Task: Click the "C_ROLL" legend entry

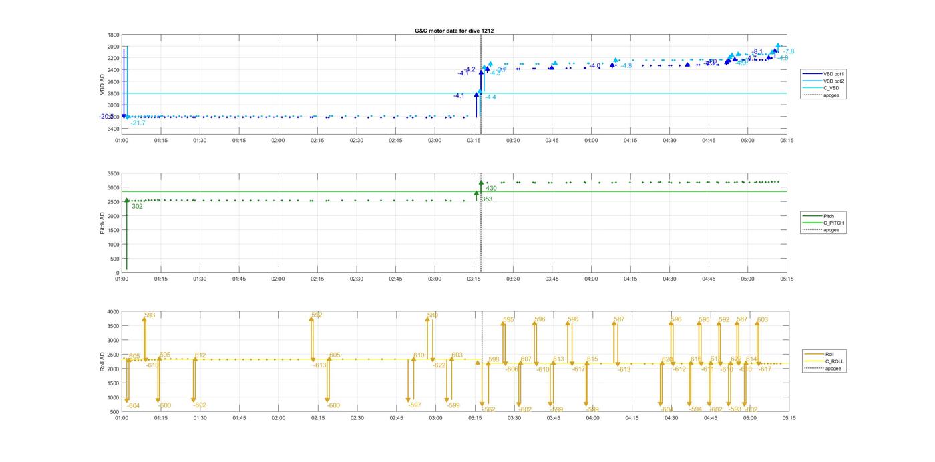Action: (834, 361)
